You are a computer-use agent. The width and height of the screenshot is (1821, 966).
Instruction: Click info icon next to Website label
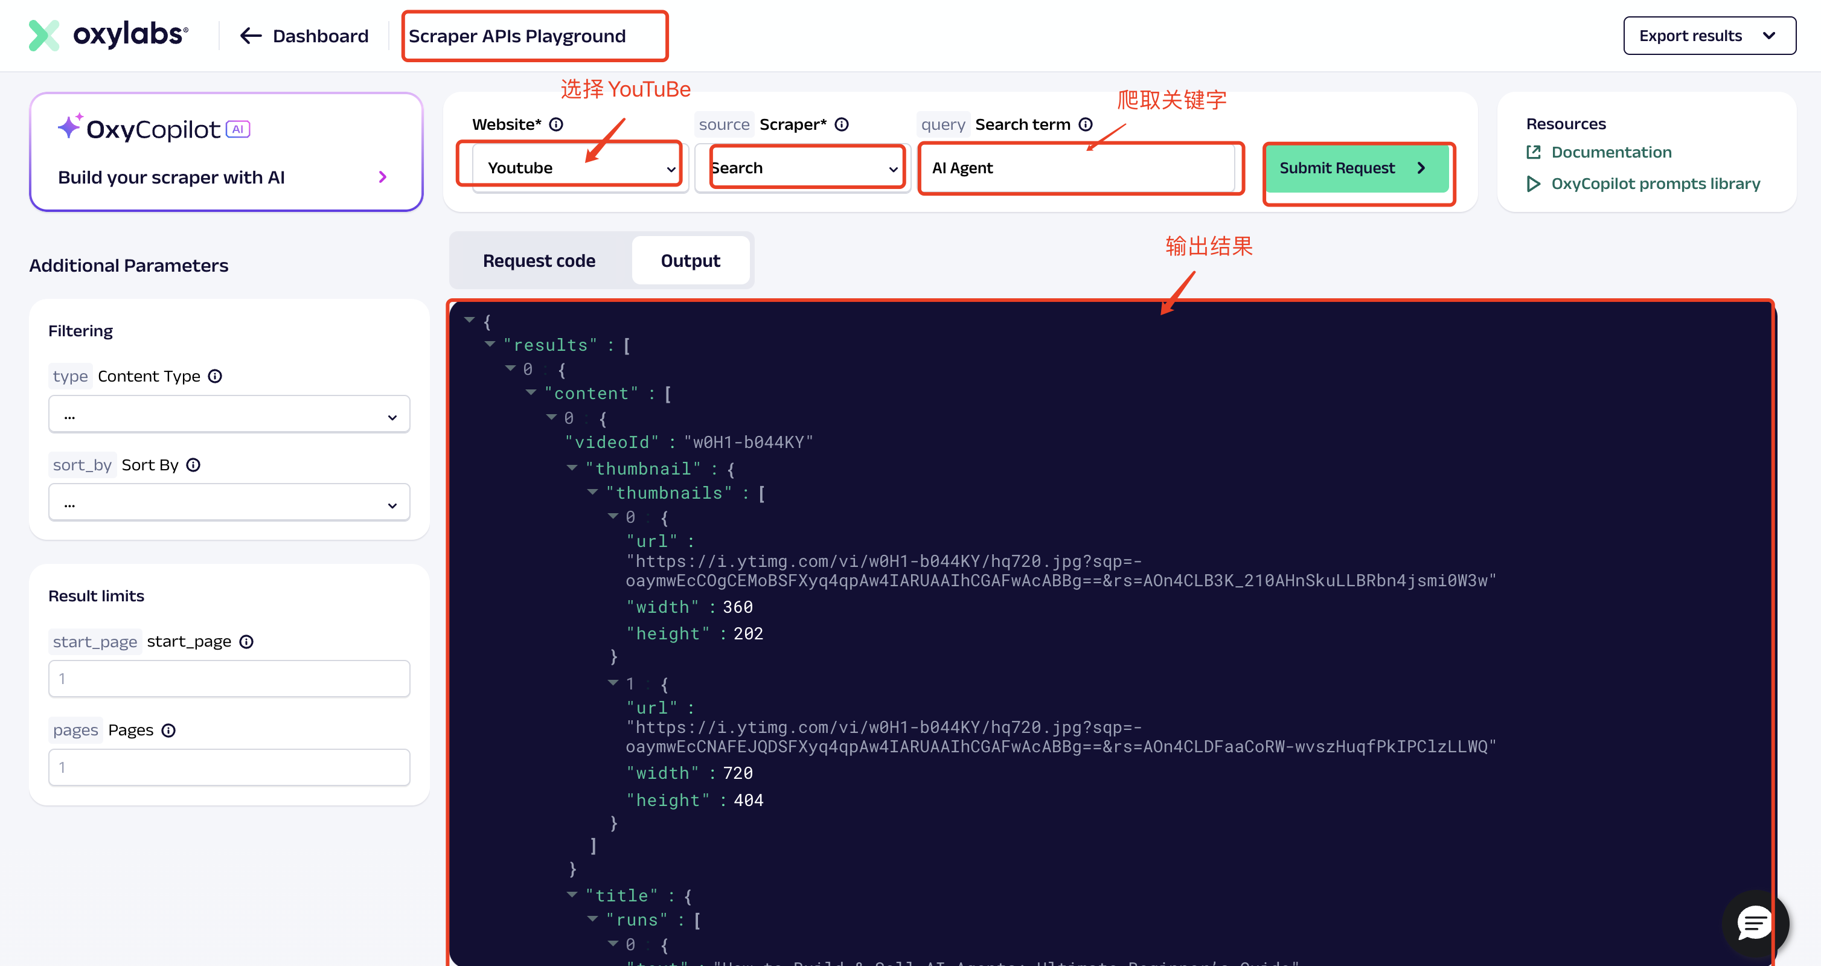[x=556, y=124]
